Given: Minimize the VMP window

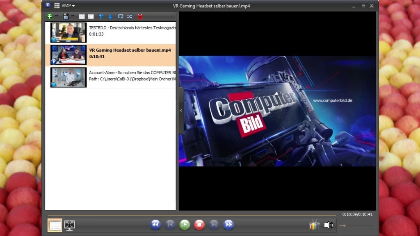Looking at the screenshot, I should click(x=354, y=6).
